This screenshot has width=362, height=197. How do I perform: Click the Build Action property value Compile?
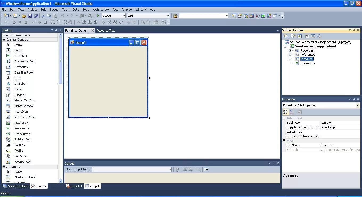(340, 123)
